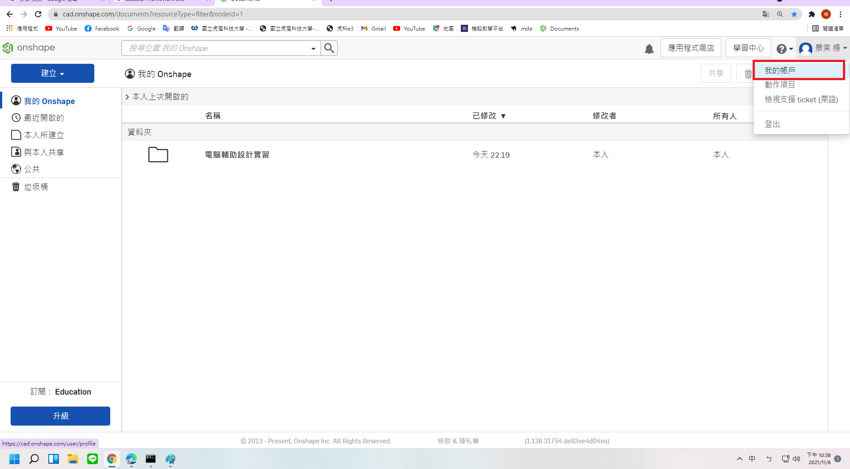Open Documents bookmark
This screenshot has height=469, width=850.
point(560,28)
